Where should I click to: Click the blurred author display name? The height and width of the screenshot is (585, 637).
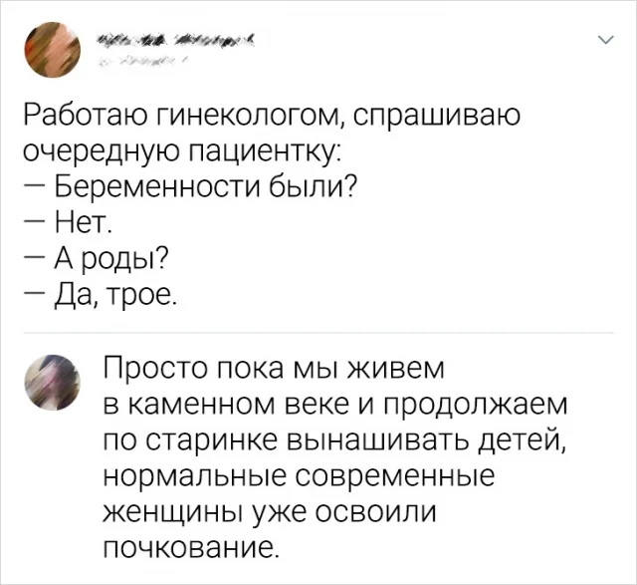pyautogui.click(x=174, y=39)
